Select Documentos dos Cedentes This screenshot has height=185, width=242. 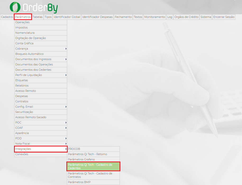pos(40,70)
